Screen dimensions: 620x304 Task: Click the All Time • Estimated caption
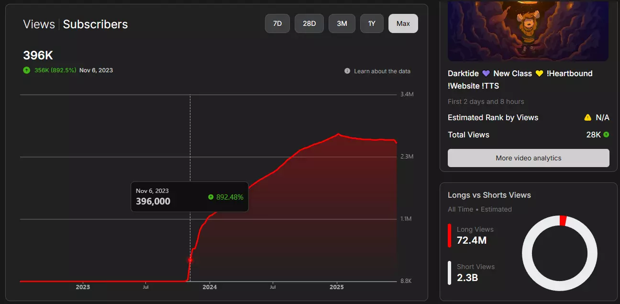480,209
